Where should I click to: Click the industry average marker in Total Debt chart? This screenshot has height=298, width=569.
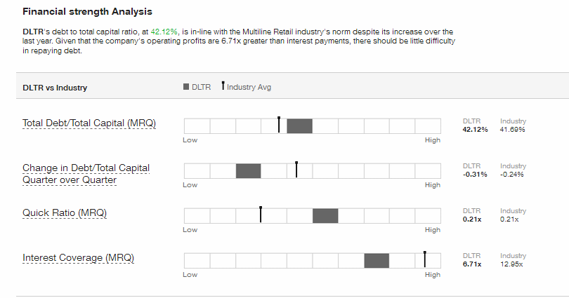click(x=279, y=125)
